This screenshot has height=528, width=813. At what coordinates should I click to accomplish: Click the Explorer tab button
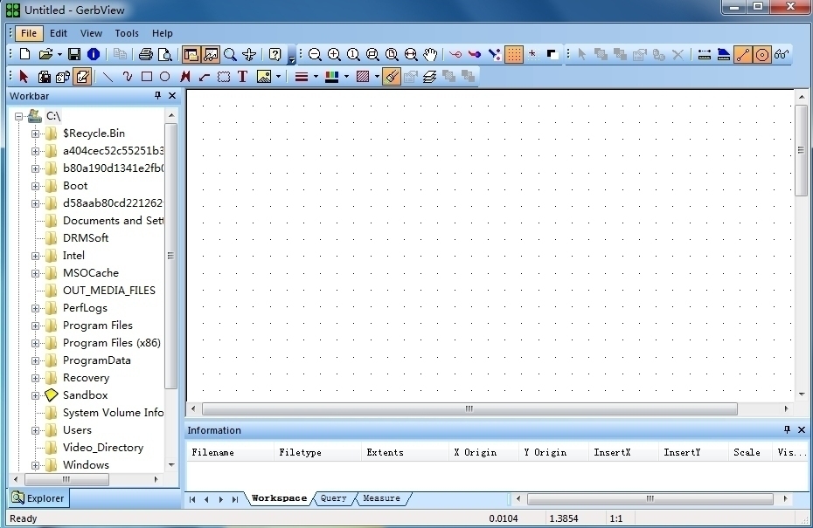pyautogui.click(x=38, y=498)
